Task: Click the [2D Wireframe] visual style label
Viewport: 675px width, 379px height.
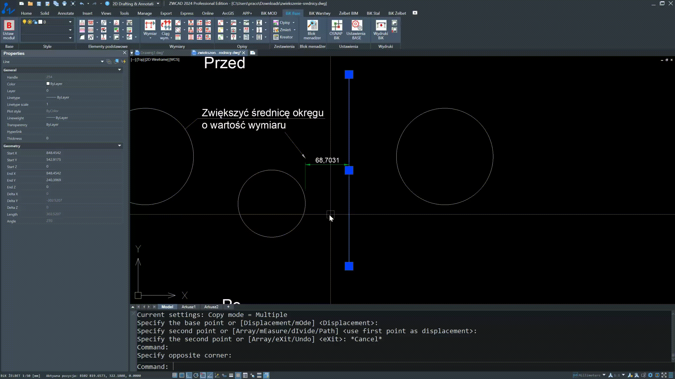Action: pos(157,59)
